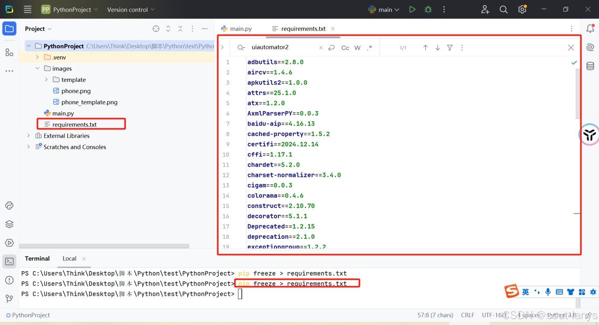Open more run actions menu

coord(444,9)
